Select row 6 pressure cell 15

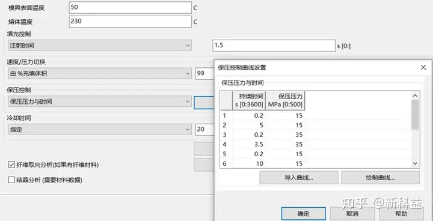(x=285, y=163)
